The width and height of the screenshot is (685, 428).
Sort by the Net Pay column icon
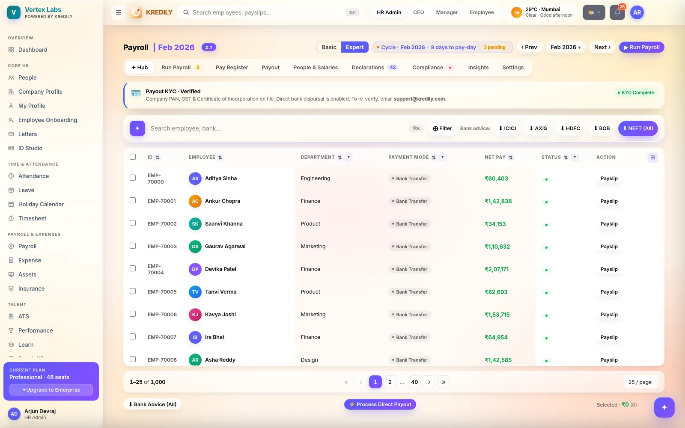click(511, 158)
